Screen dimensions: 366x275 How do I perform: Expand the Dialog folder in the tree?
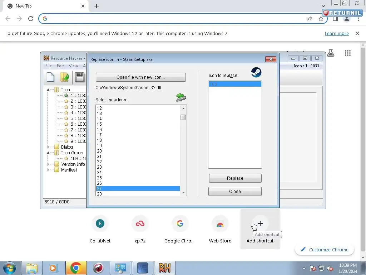coord(48,147)
